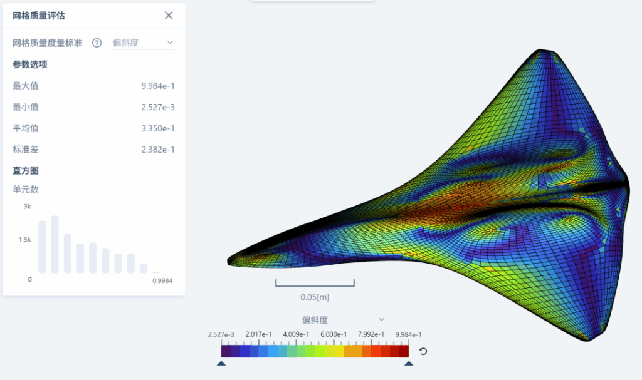Screen dimensions: 642x380
Task: Click the tallest bar in the histogram
Action: pos(55,245)
